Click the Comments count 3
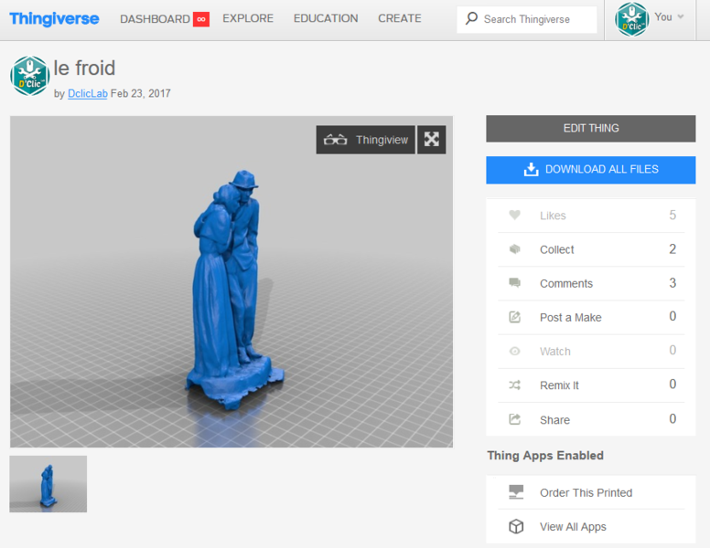This screenshot has height=548, width=710. tap(672, 283)
